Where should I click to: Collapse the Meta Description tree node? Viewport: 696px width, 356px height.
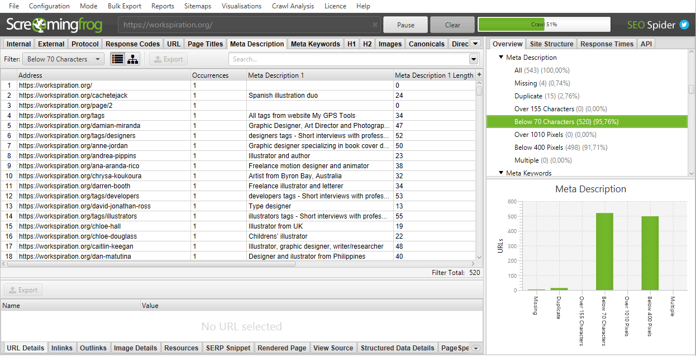501,58
